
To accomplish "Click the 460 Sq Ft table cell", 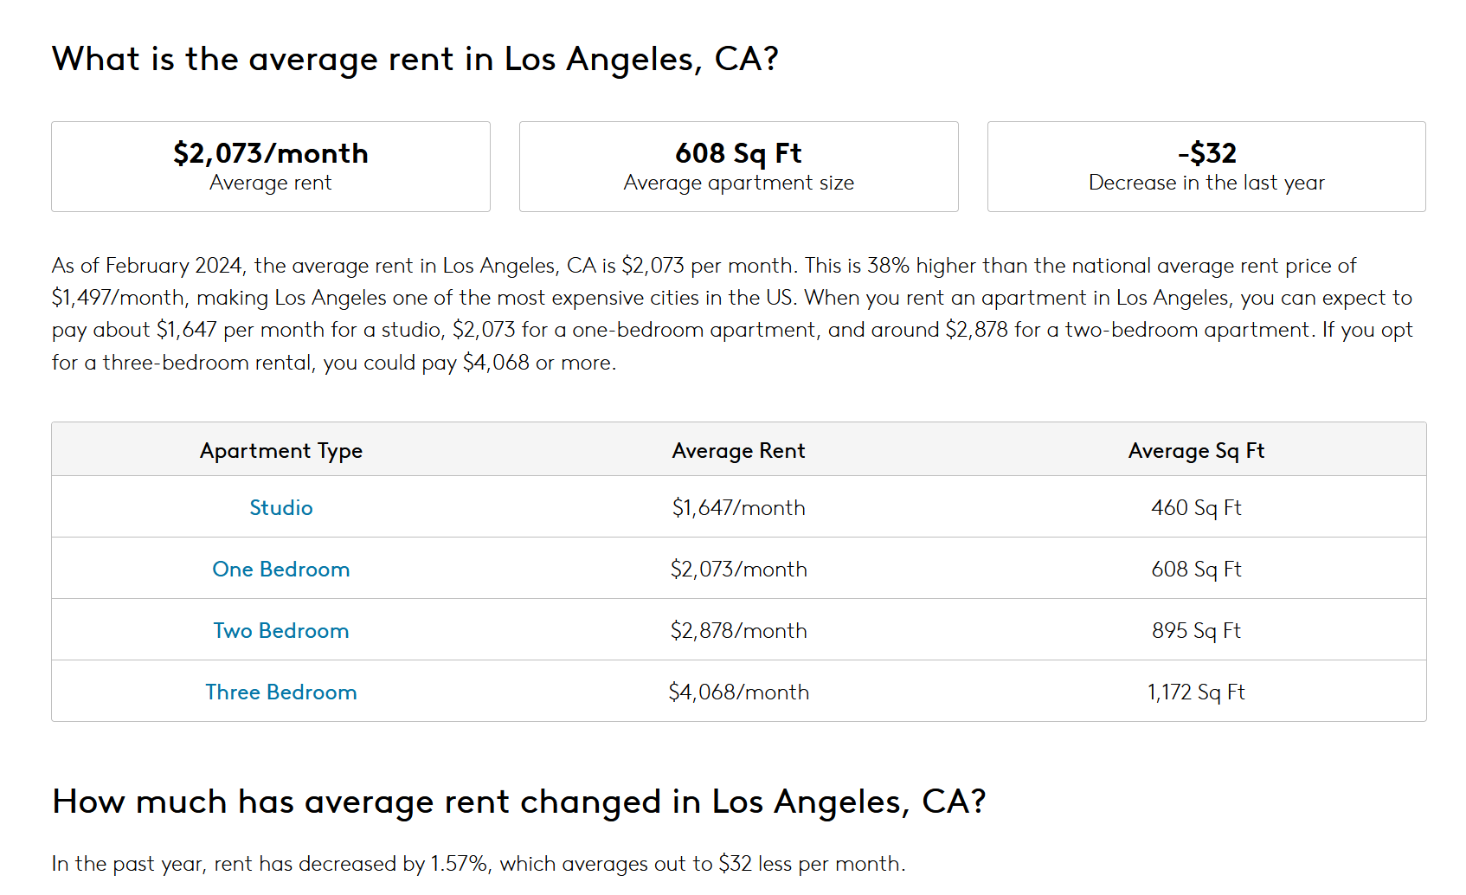I will coord(1196,508).
